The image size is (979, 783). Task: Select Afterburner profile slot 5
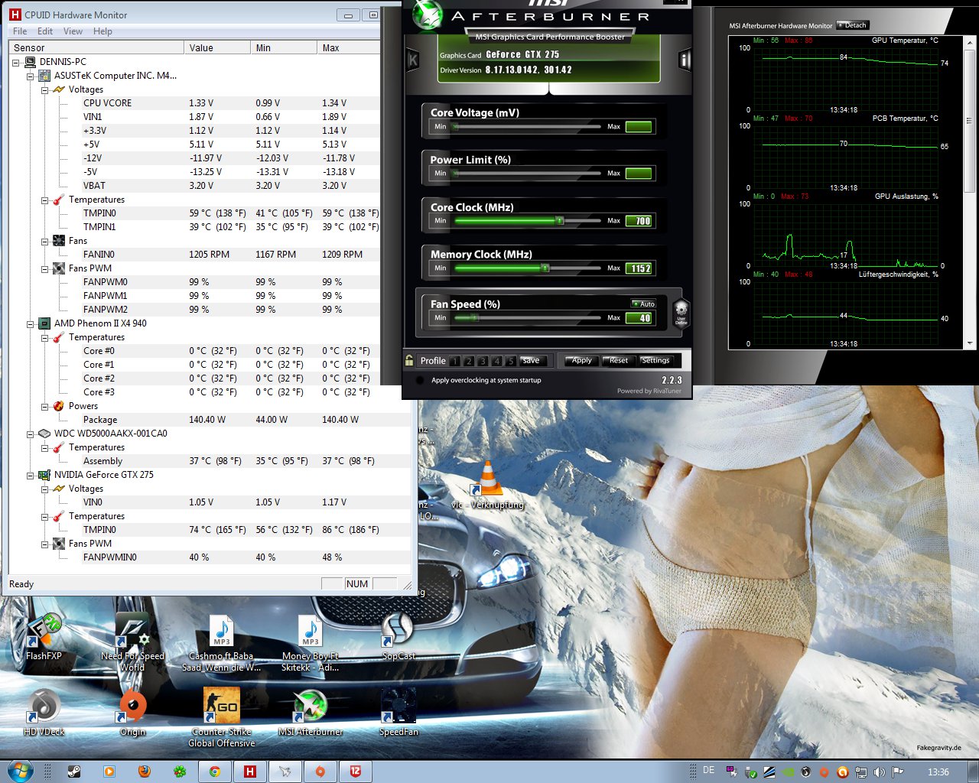coord(510,361)
